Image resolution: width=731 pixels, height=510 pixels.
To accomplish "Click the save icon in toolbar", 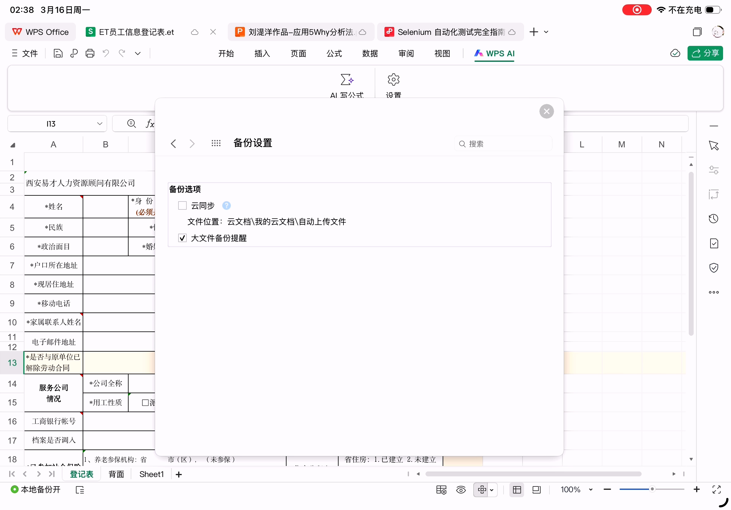I will (58, 53).
